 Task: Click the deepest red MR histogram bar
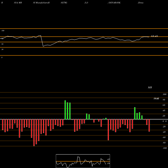click(x=34, y=133)
